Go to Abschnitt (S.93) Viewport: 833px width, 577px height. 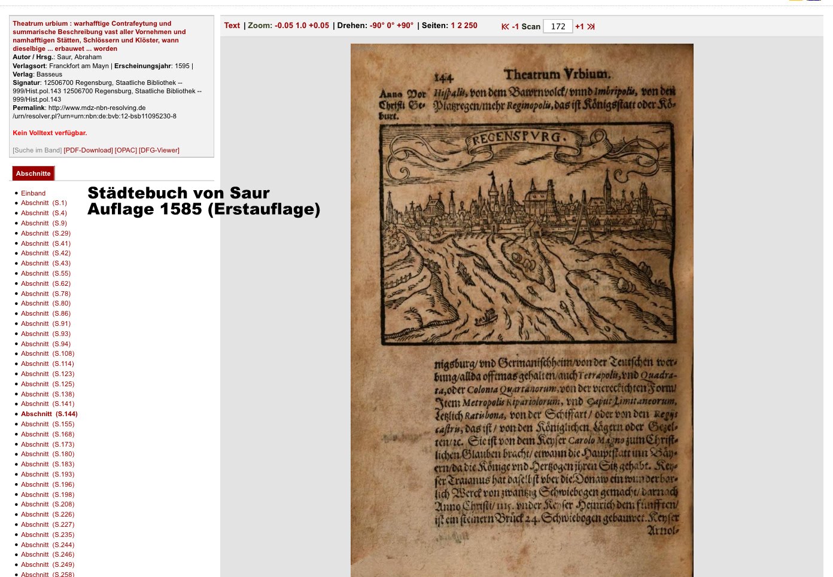pos(45,334)
